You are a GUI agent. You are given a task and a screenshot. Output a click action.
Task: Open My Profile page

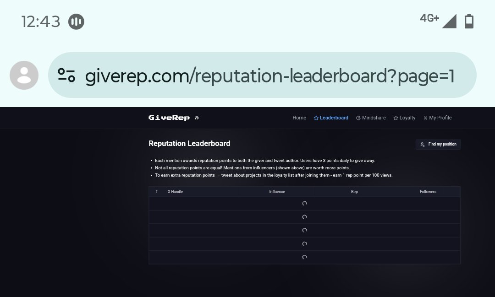click(x=438, y=118)
